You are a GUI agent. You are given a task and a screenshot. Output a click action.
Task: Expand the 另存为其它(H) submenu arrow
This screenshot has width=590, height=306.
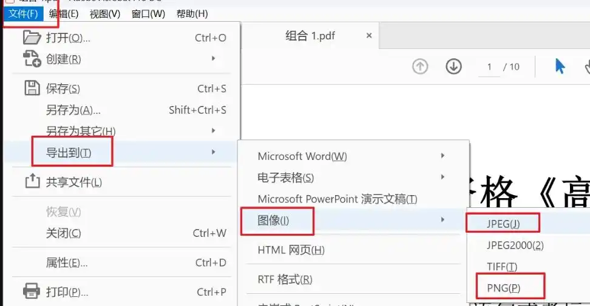pyautogui.click(x=213, y=131)
